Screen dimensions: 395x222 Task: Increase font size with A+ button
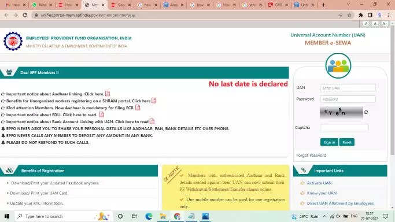click(385, 23)
